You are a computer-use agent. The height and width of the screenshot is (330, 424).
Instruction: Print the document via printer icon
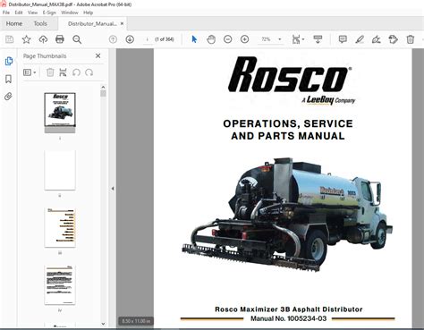pyautogui.click(x=60, y=39)
